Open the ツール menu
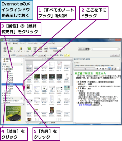The height and width of the screenshot is (141, 122). pyautogui.click(x=43, y=43)
